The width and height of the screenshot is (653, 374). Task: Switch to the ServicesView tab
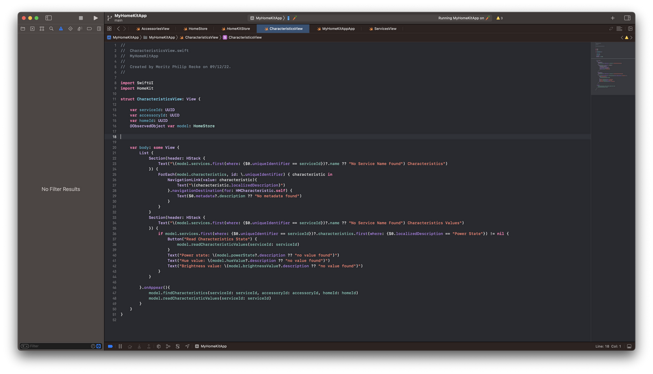pos(385,29)
